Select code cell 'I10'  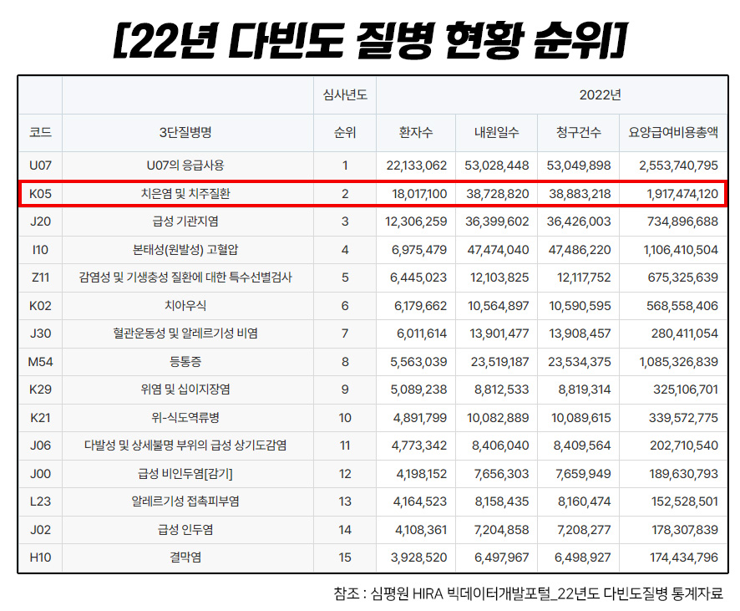(40, 250)
